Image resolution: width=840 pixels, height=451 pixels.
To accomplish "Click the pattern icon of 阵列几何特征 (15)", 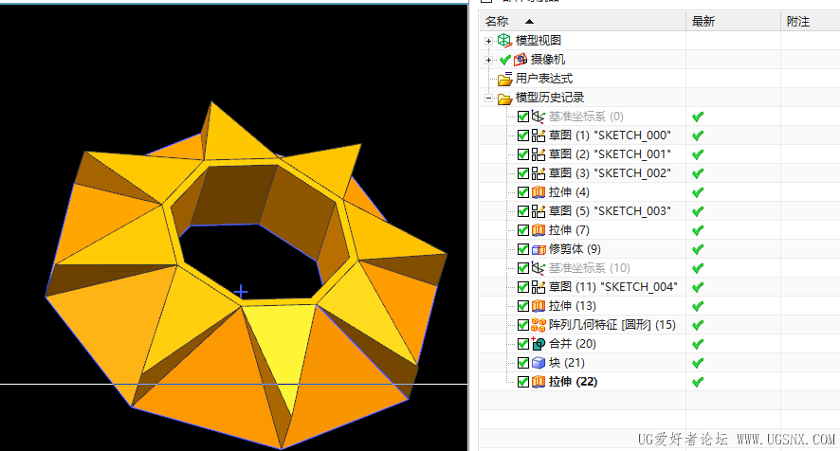I will point(539,325).
